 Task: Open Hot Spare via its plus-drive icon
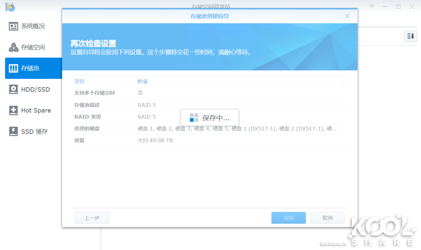tap(14, 111)
